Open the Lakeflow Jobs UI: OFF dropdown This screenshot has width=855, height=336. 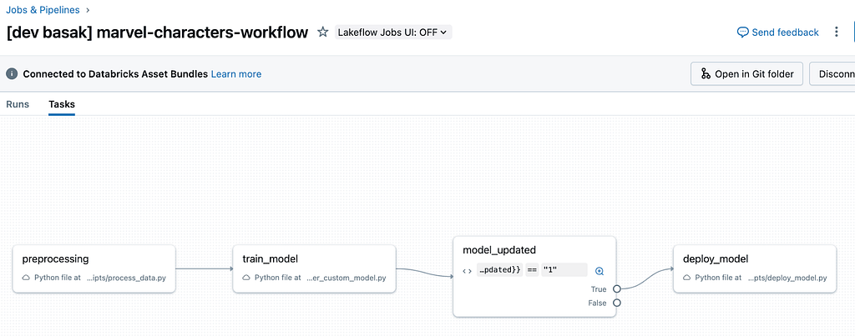coord(393,33)
